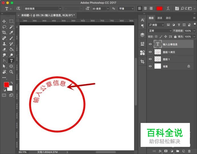Hide the 图层 1 拷贝 layer
197x154 pixels.
pyautogui.click(x=150, y=52)
